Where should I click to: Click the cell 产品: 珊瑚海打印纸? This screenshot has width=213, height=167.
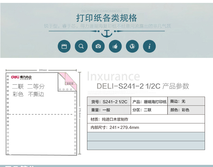149,101
